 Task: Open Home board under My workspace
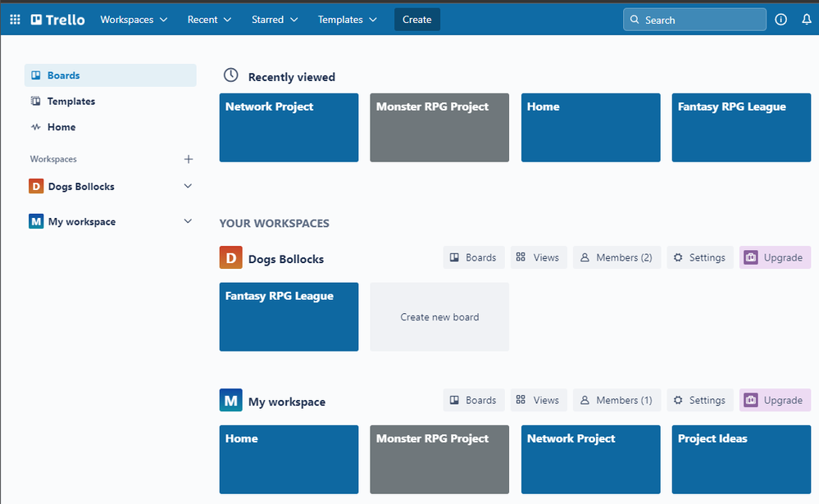pos(289,459)
